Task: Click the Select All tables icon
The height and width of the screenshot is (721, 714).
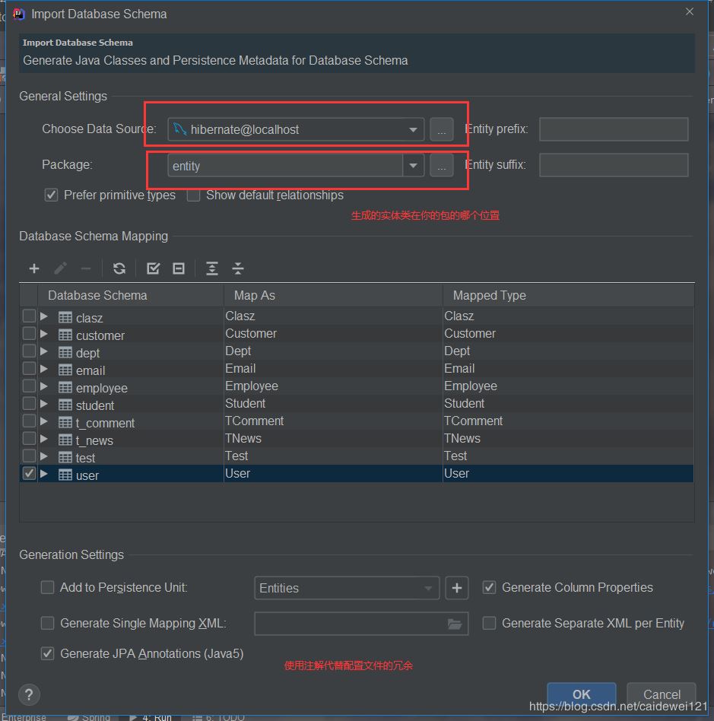Action: pyautogui.click(x=153, y=268)
